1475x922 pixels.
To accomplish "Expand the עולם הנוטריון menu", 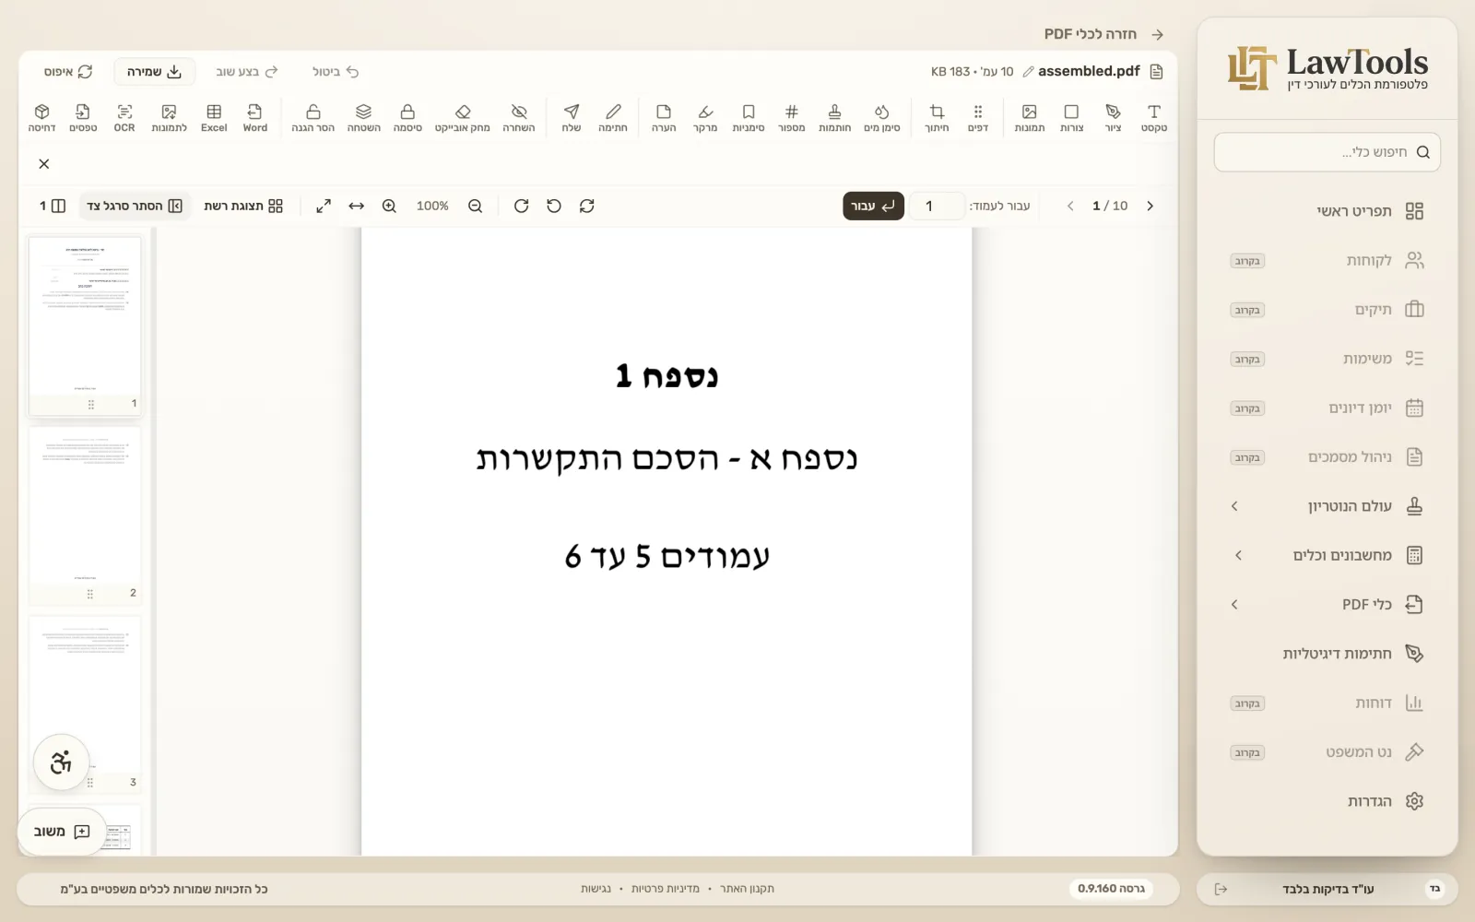I will (1327, 506).
